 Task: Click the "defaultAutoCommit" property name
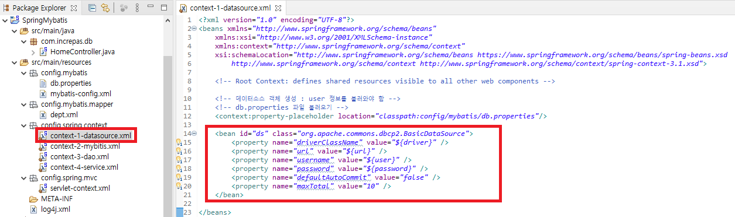tap(333, 177)
